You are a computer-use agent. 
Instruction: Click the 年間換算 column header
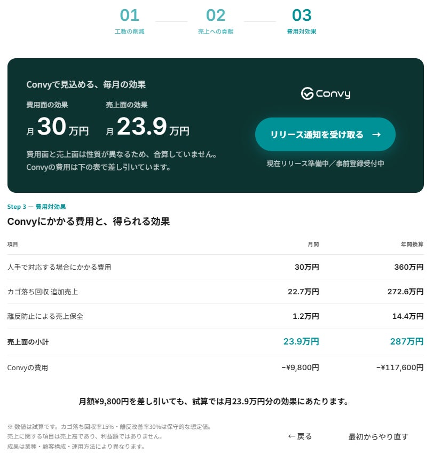point(412,245)
